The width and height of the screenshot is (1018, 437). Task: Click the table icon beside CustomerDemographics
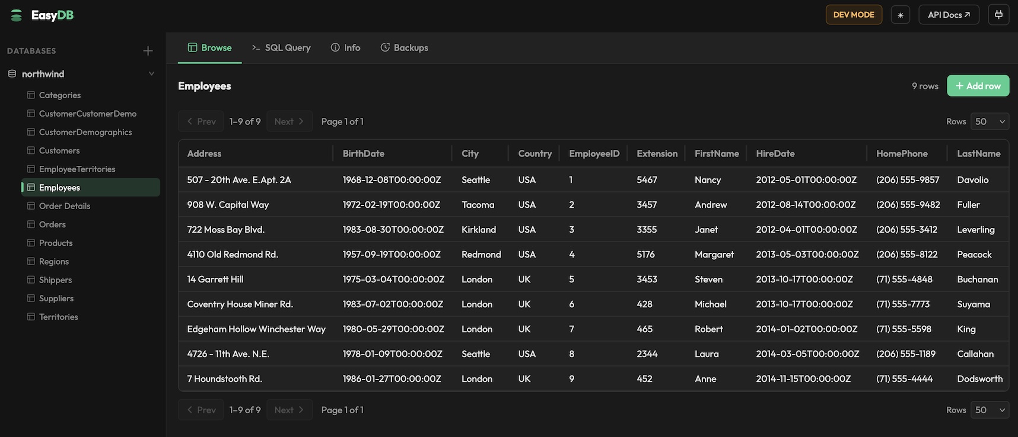31,132
